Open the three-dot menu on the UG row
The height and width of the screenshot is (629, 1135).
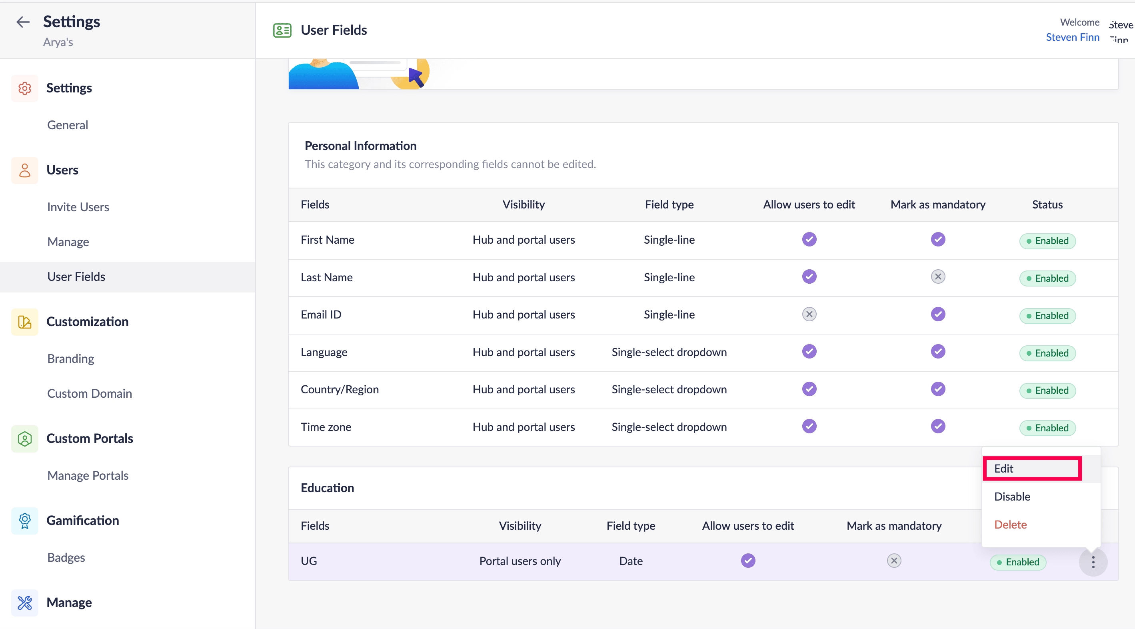(x=1093, y=562)
